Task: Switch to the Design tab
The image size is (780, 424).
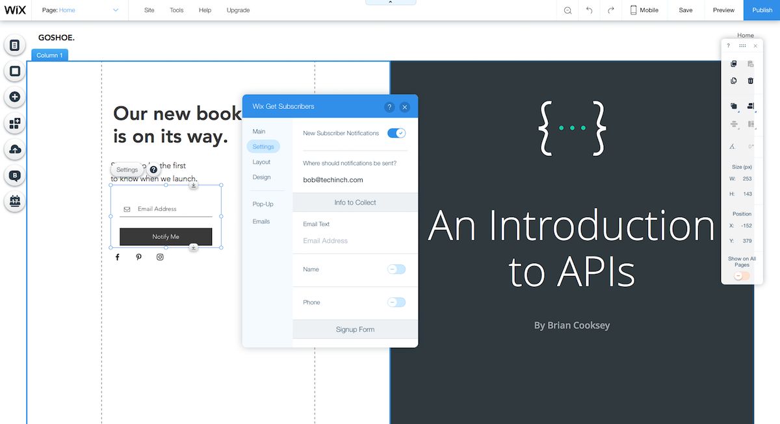Action: (x=261, y=177)
